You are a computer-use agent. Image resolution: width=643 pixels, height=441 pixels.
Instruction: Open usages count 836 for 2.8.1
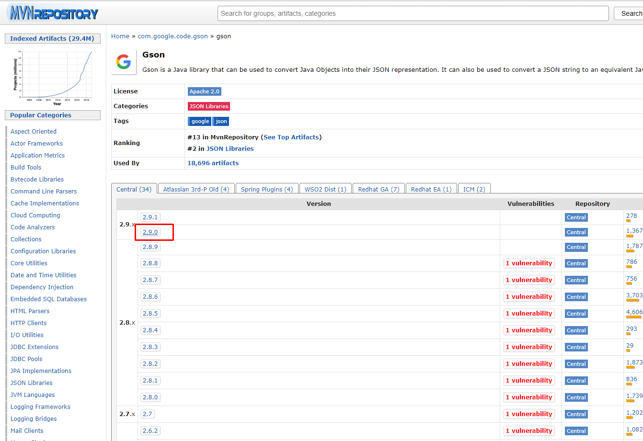click(632, 379)
